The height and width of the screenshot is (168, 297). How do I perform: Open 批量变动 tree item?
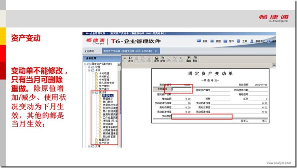[x=104, y=140]
